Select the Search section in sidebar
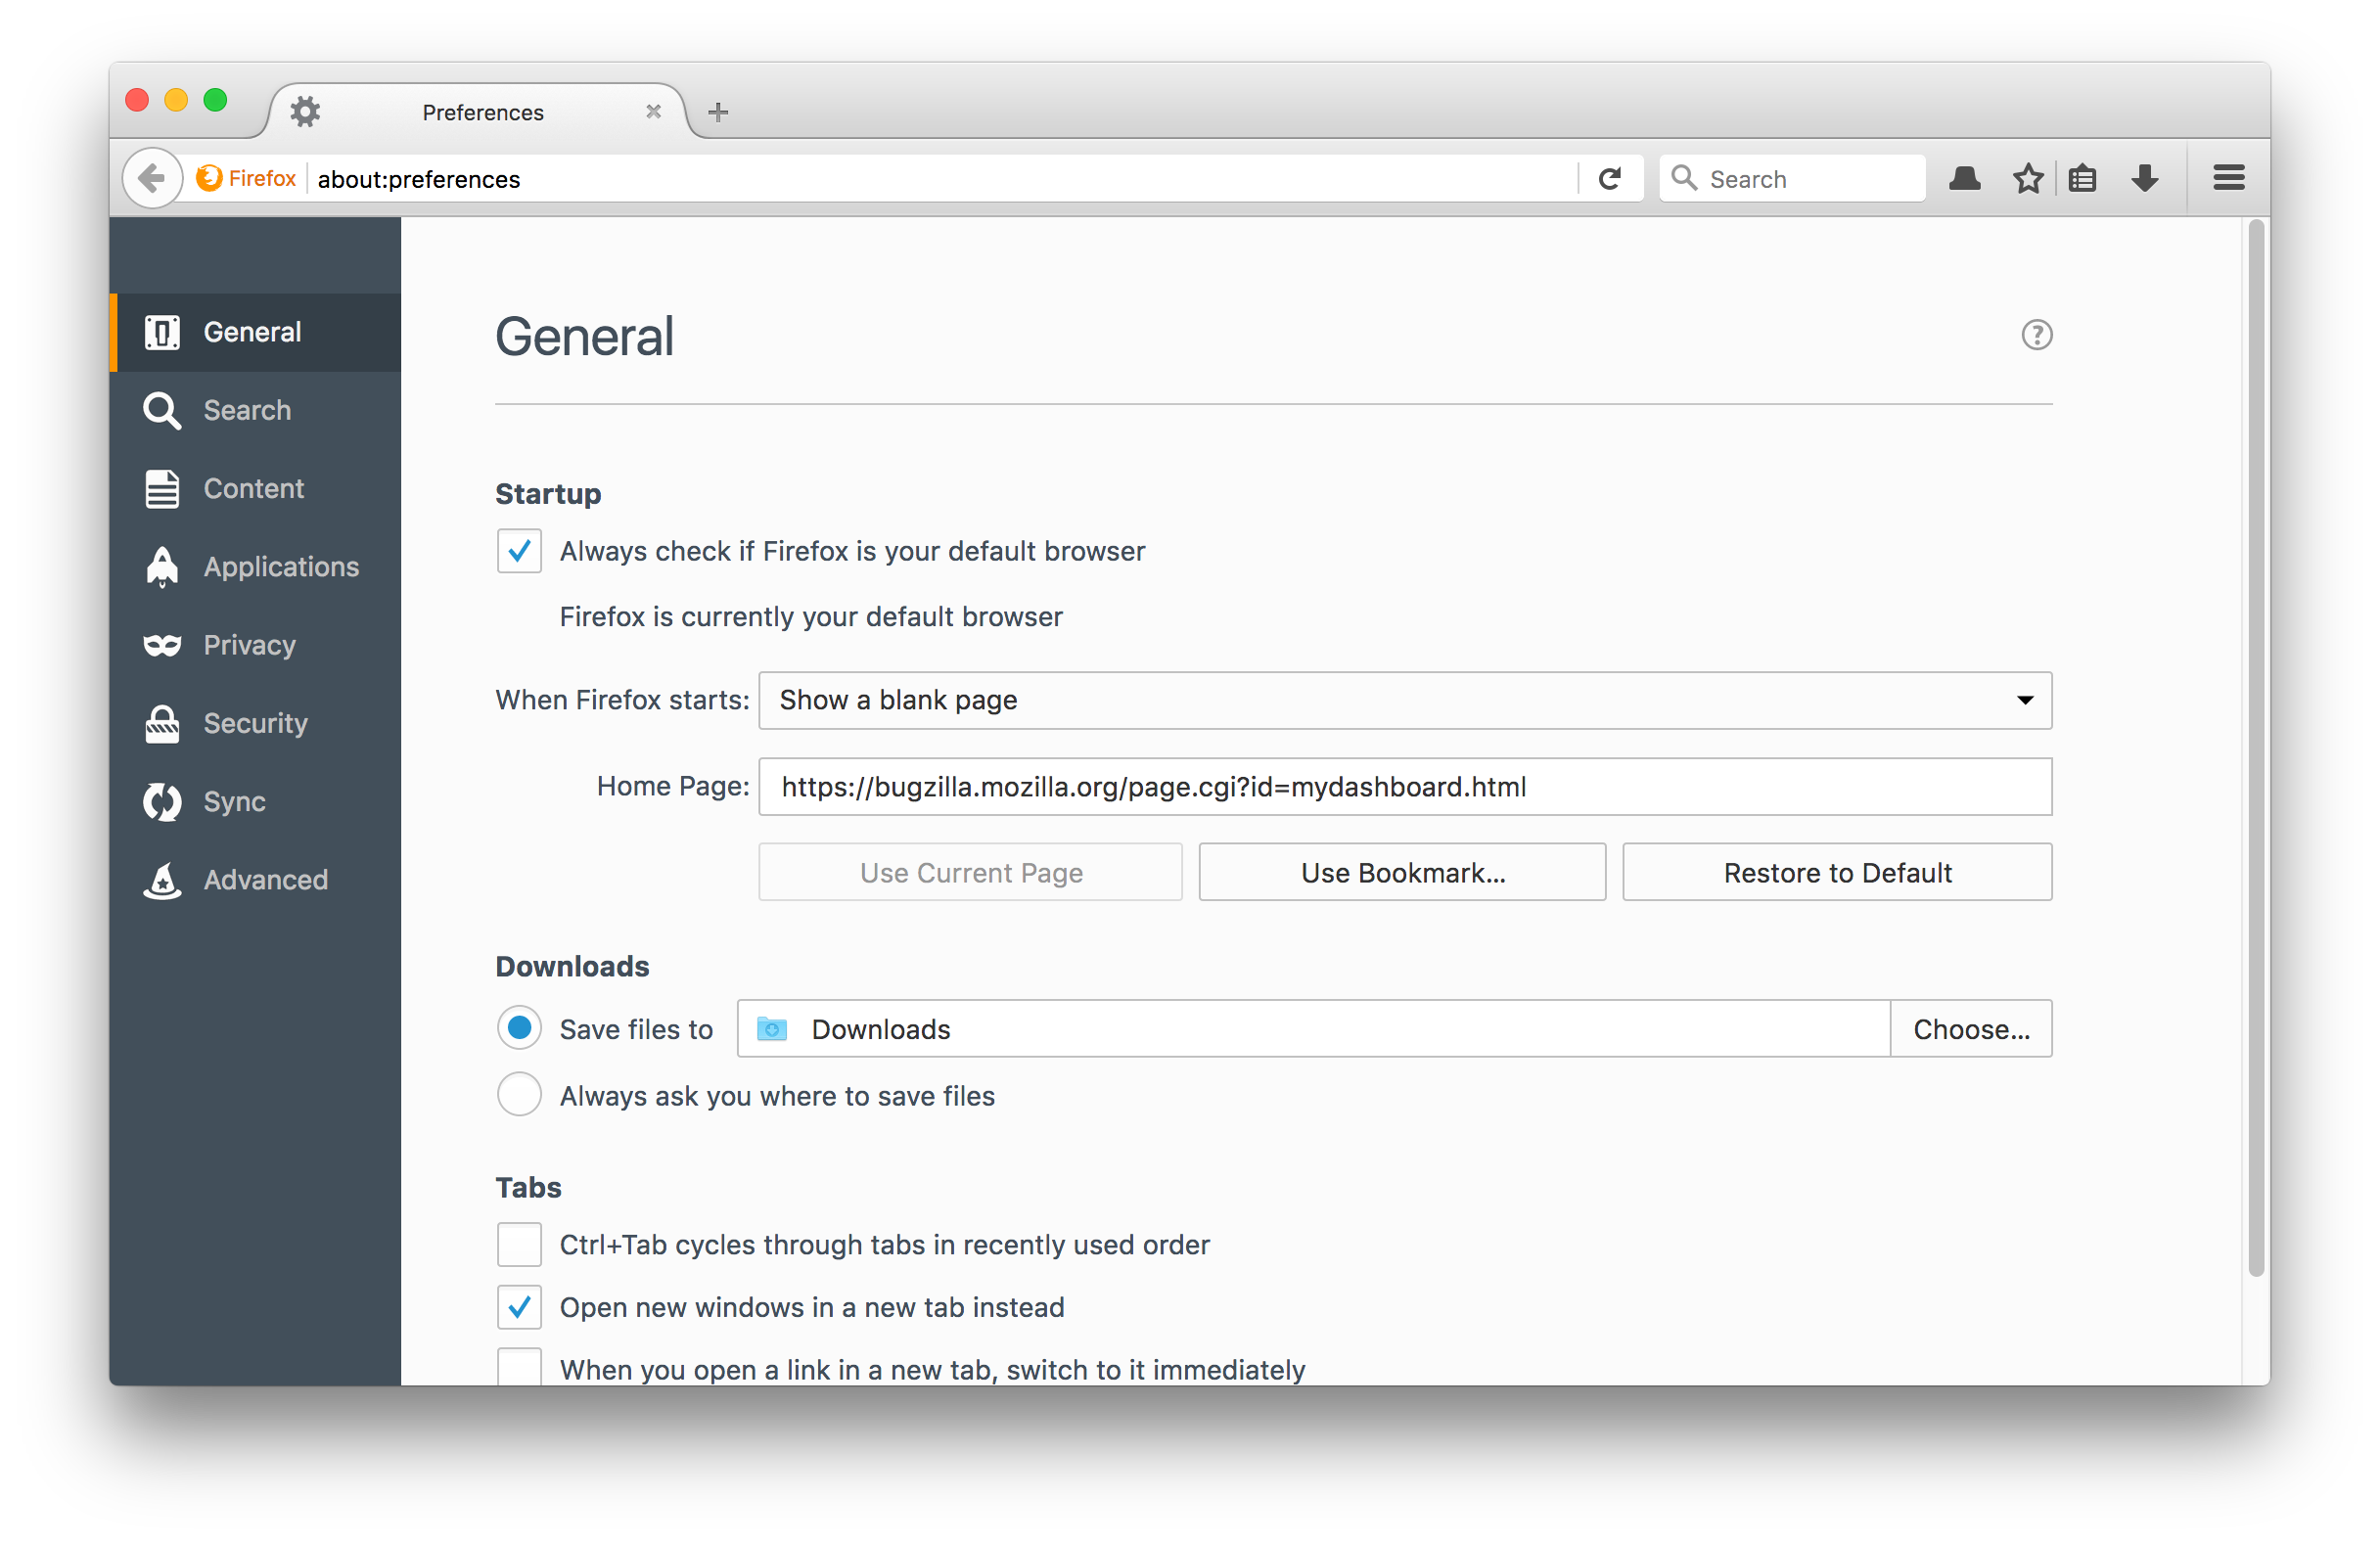2380x1542 pixels. 247,410
